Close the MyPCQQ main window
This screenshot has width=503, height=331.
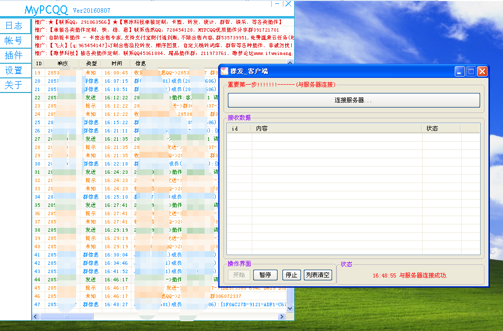pyautogui.click(x=288, y=4)
